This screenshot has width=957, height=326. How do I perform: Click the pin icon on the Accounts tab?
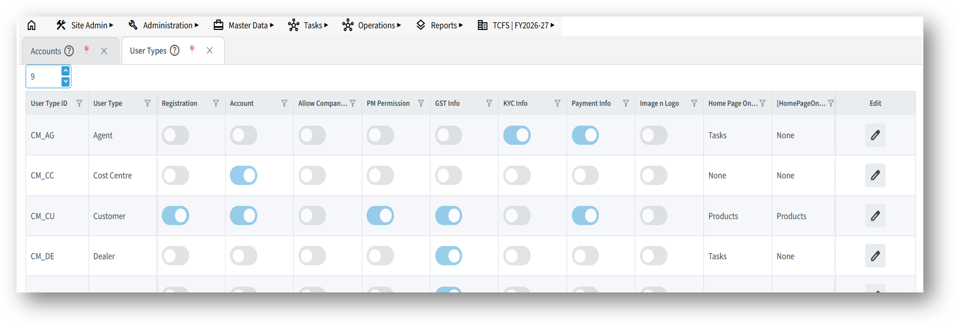86,50
